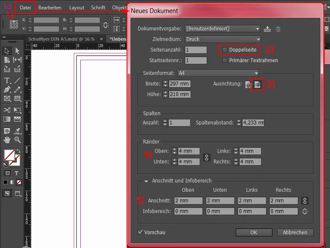The width and height of the screenshot is (330, 248).
Task: Apply black color swatch button
Action: tap(5, 182)
